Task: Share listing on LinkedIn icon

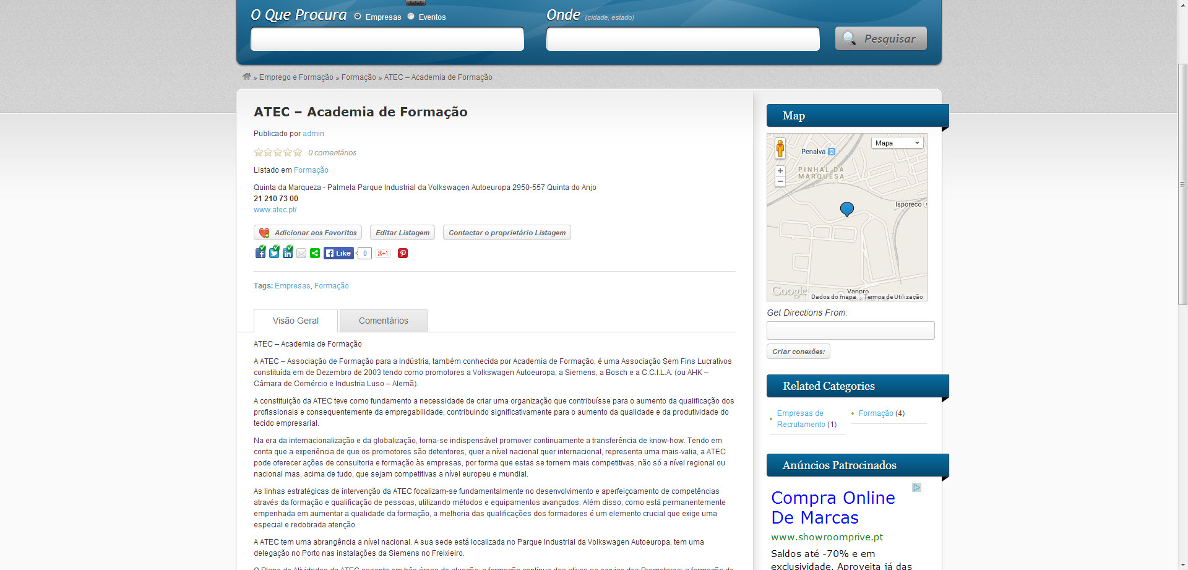Action: coord(288,253)
